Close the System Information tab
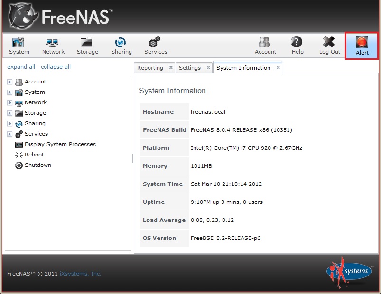381x294 pixels. coord(278,67)
